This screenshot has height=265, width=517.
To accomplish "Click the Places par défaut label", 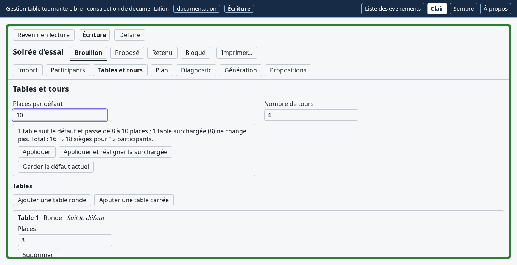I will click(38, 104).
